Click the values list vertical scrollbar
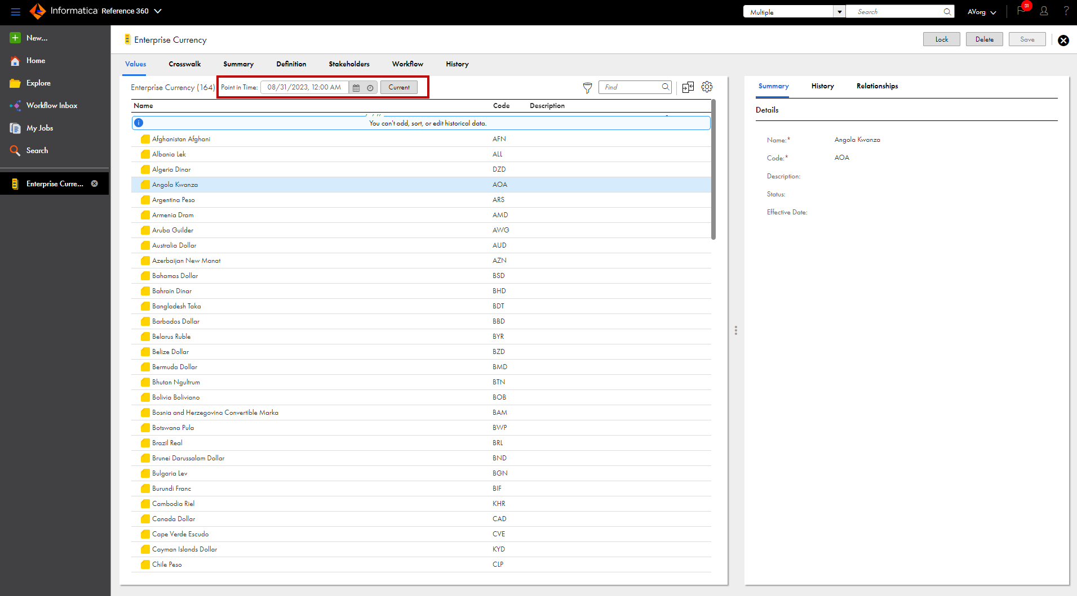This screenshot has width=1077, height=596. click(x=713, y=170)
